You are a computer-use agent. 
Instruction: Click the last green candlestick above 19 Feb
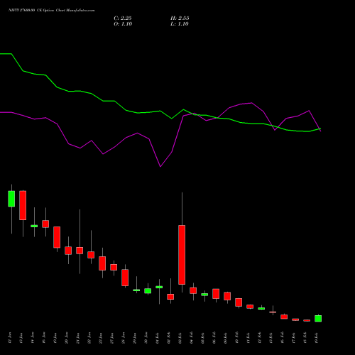(x=318, y=318)
